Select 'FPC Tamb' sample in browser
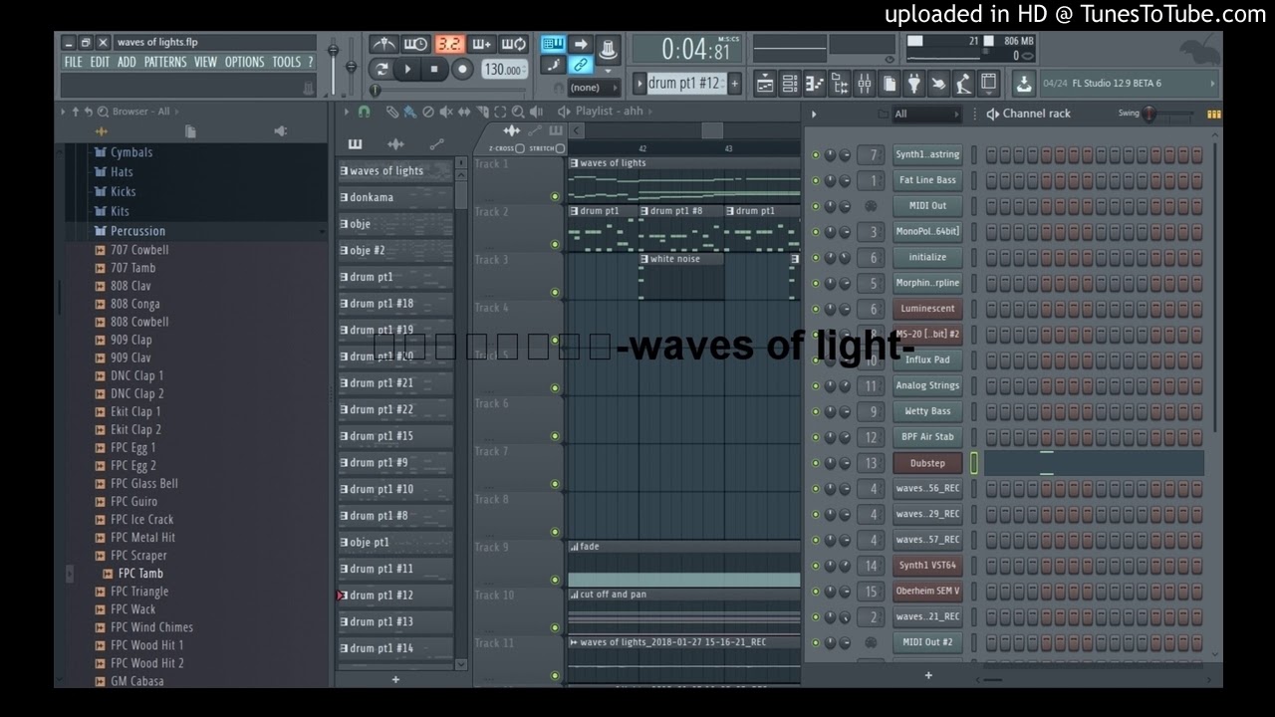The height and width of the screenshot is (717, 1275). 140,574
